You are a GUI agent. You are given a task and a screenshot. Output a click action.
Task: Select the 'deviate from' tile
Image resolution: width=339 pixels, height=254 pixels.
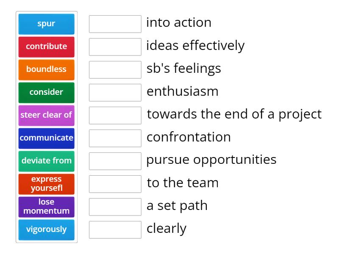pyautogui.click(x=46, y=161)
